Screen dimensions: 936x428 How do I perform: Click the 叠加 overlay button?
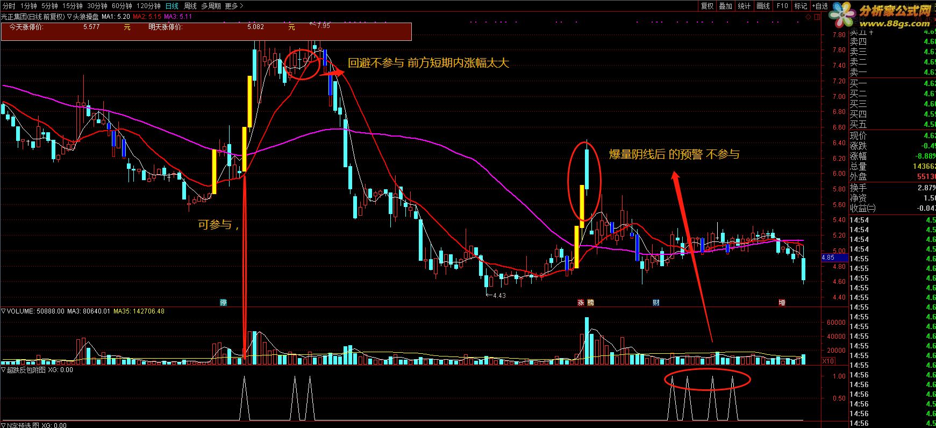tap(725, 6)
